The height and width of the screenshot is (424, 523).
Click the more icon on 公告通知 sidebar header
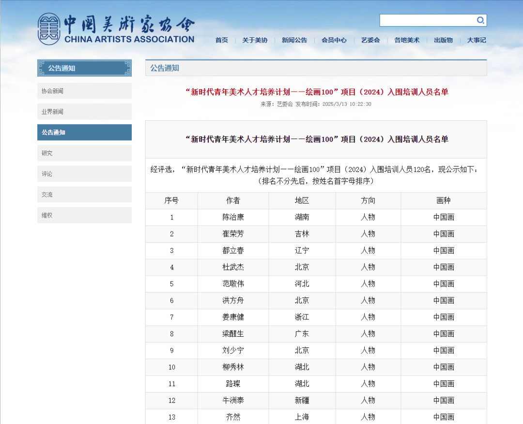pos(127,68)
